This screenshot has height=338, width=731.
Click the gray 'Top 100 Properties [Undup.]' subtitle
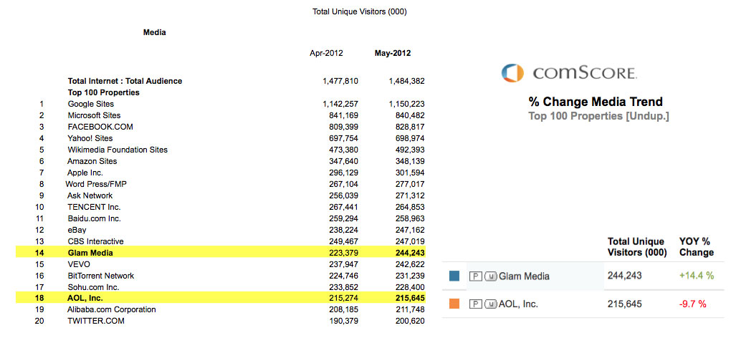click(599, 116)
